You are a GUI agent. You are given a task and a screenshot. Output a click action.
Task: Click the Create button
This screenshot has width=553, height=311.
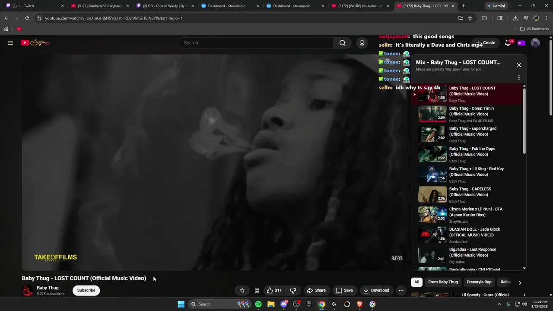(486, 43)
